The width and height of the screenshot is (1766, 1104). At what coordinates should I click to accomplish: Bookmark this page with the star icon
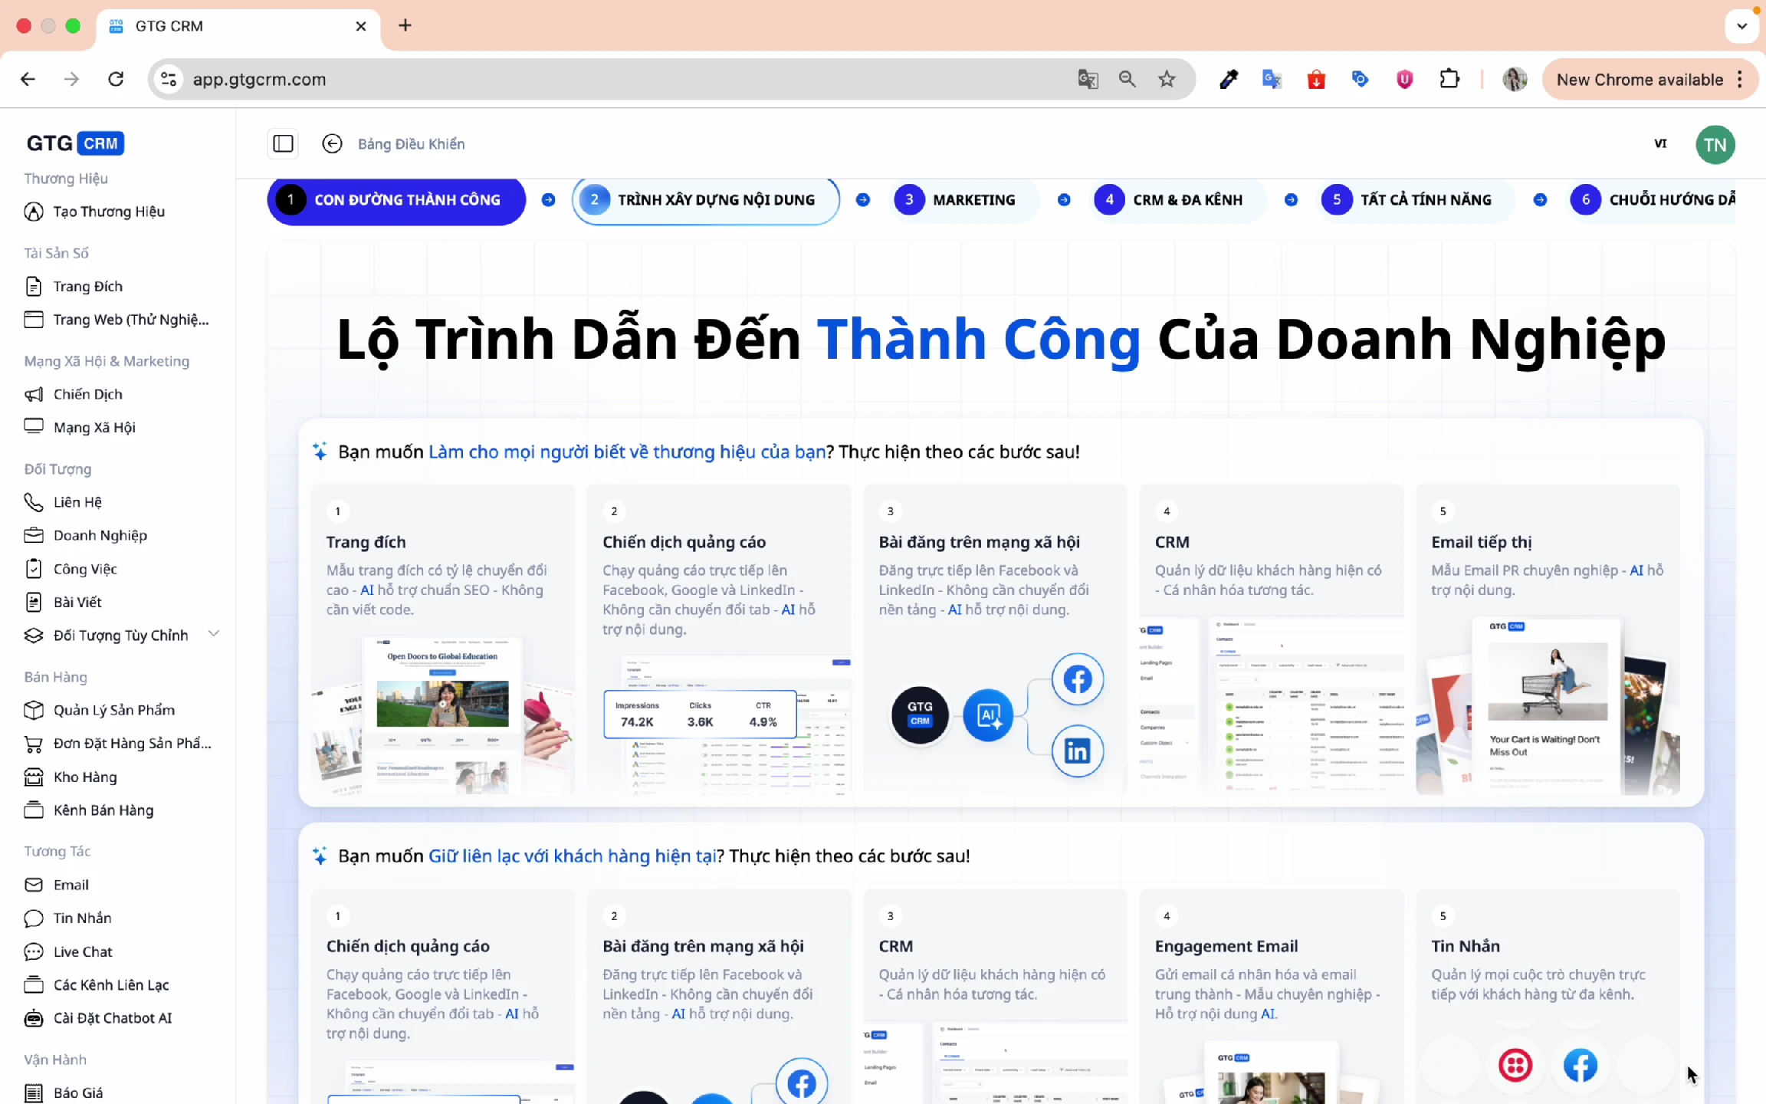point(1167,79)
